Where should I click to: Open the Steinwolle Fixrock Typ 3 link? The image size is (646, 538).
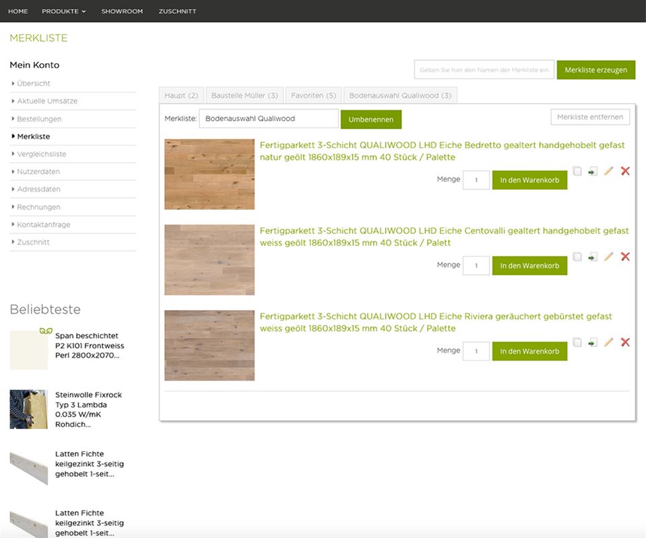[x=89, y=410]
